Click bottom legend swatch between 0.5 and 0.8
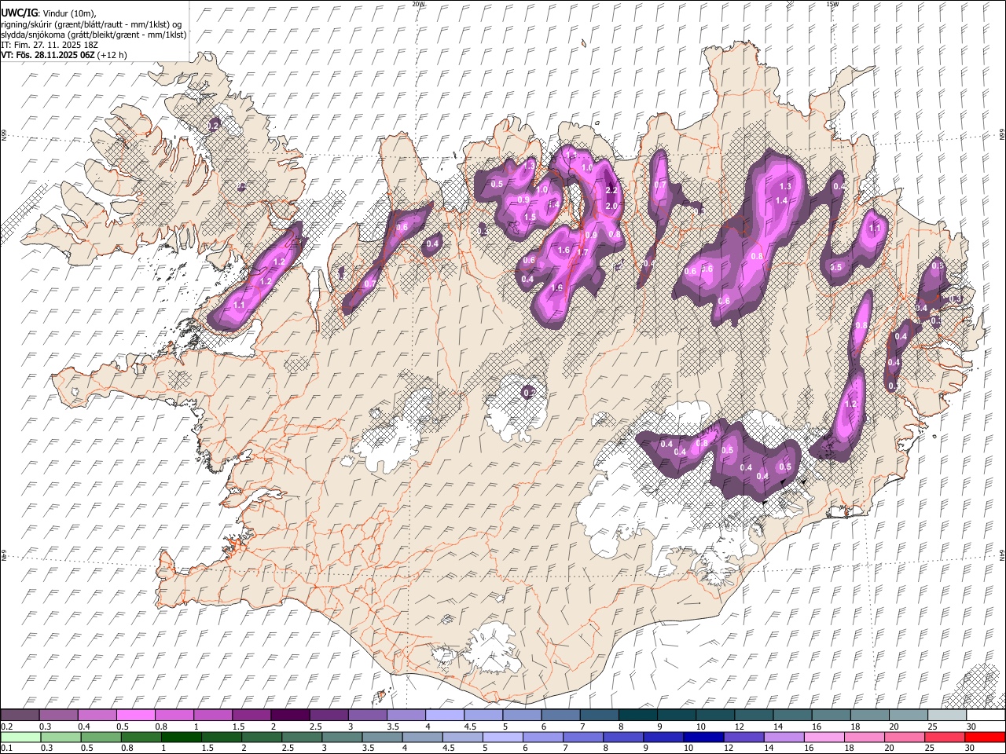This screenshot has width=1006, height=754. tap(101, 737)
